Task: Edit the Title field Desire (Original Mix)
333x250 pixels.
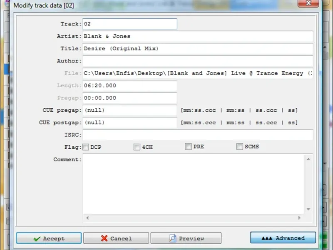Action: (x=197, y=48)
